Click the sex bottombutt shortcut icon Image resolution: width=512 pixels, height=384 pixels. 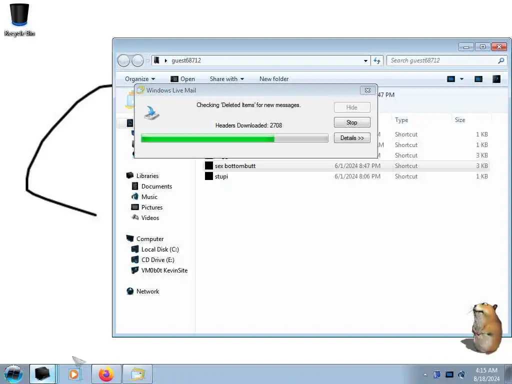click(x=209, y=166)
